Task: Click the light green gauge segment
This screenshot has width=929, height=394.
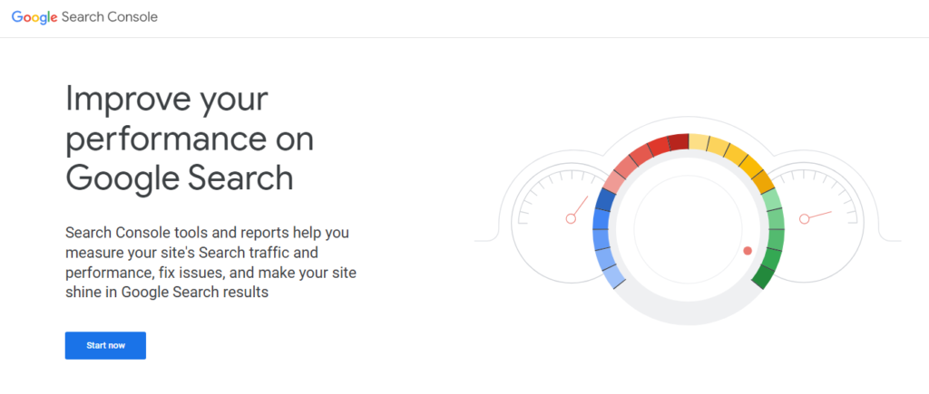Action: click(x=772, y=199)
